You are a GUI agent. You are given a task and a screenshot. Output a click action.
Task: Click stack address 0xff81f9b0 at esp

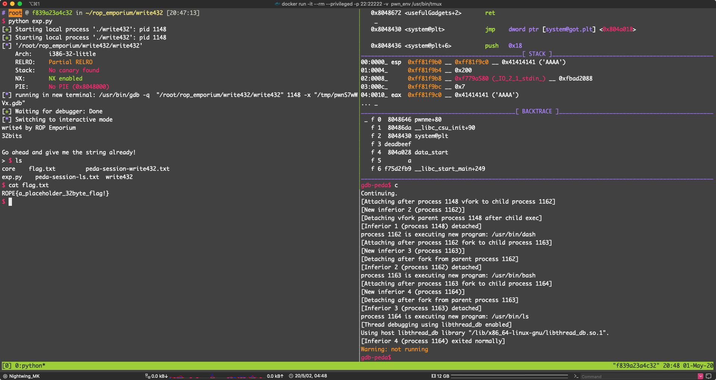pos(424,62)
